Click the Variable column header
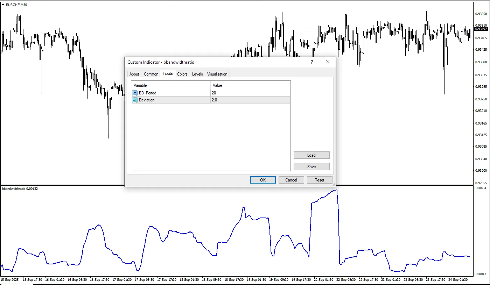 pos(171,85)
